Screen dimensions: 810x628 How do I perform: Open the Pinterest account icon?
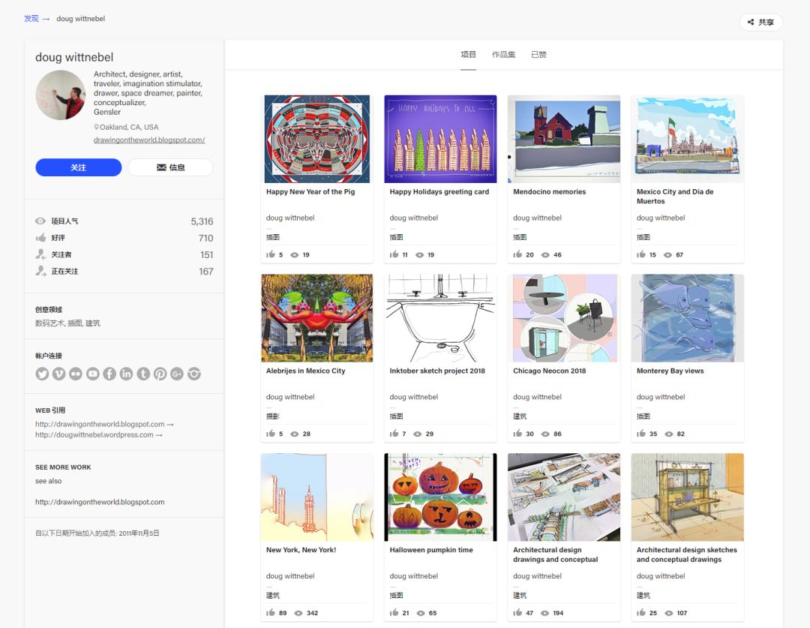click(x=160, y=374)
